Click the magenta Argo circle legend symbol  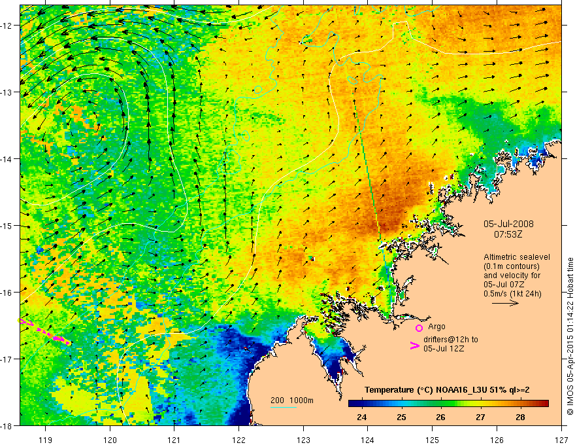click(x=419, y=328)
